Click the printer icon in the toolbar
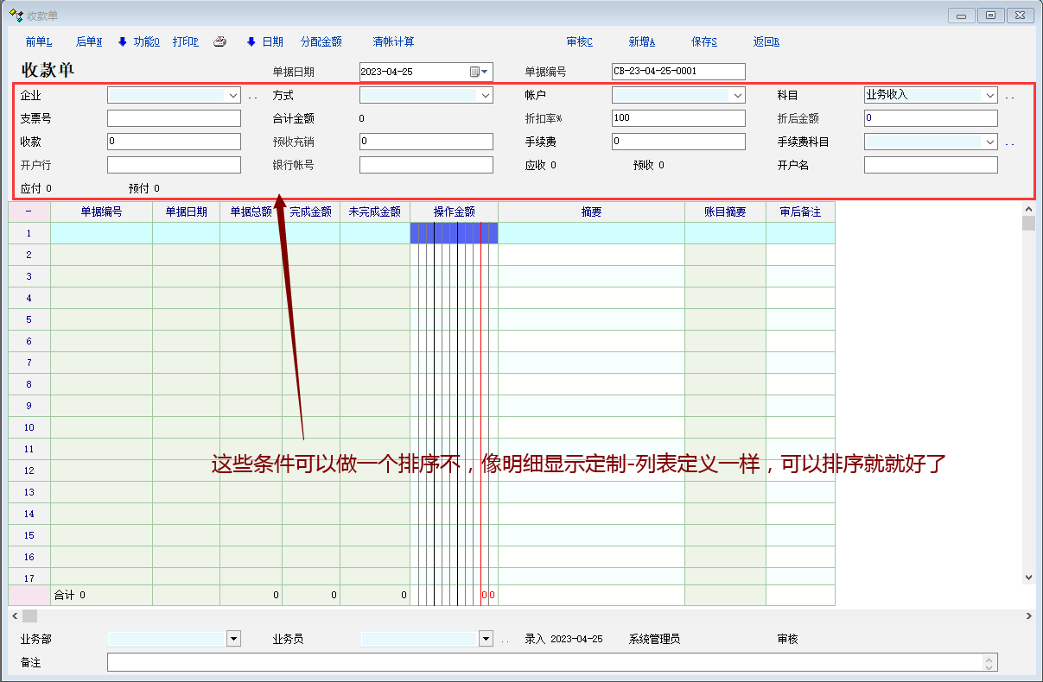 tap(219, 41)
